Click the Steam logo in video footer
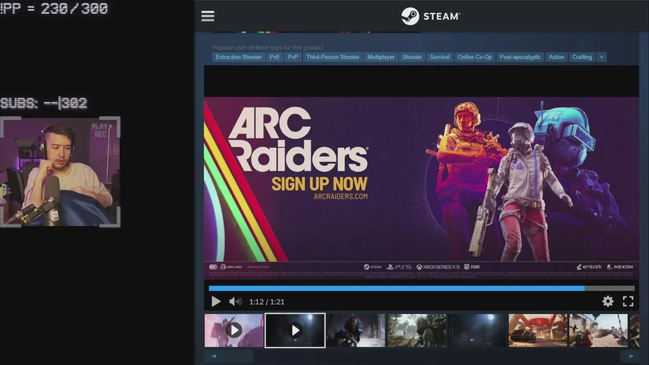Screen dimensions: 649x365 (372, 267)
